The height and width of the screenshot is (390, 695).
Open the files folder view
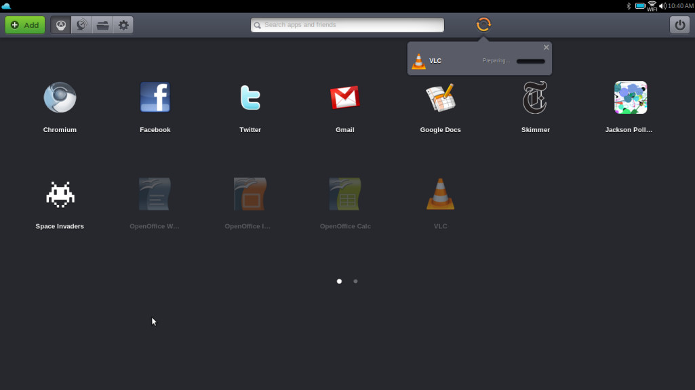[102, 25]
